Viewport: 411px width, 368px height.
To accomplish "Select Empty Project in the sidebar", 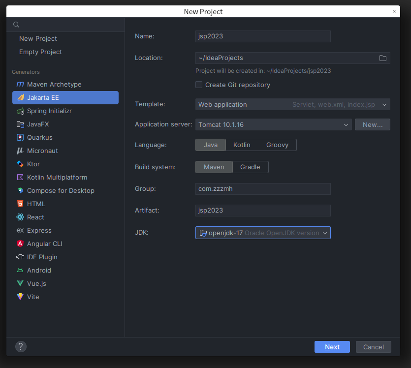I will (40, 52).
